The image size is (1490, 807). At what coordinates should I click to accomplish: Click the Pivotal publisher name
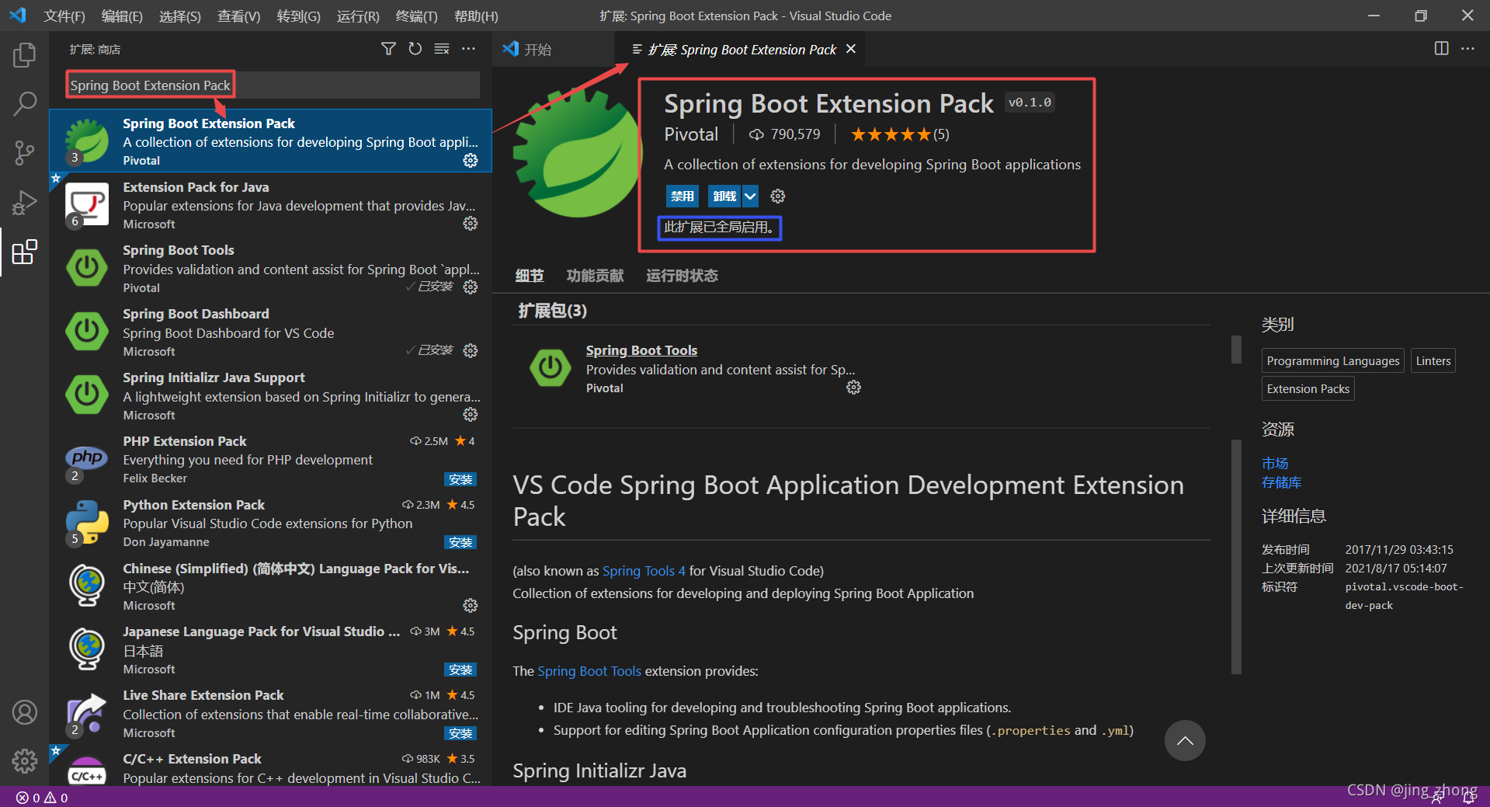[x=691, y=134]
